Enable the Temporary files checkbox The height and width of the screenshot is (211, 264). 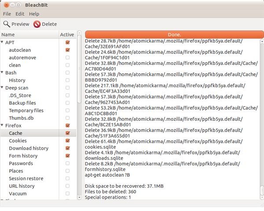(x=67, y=111)
